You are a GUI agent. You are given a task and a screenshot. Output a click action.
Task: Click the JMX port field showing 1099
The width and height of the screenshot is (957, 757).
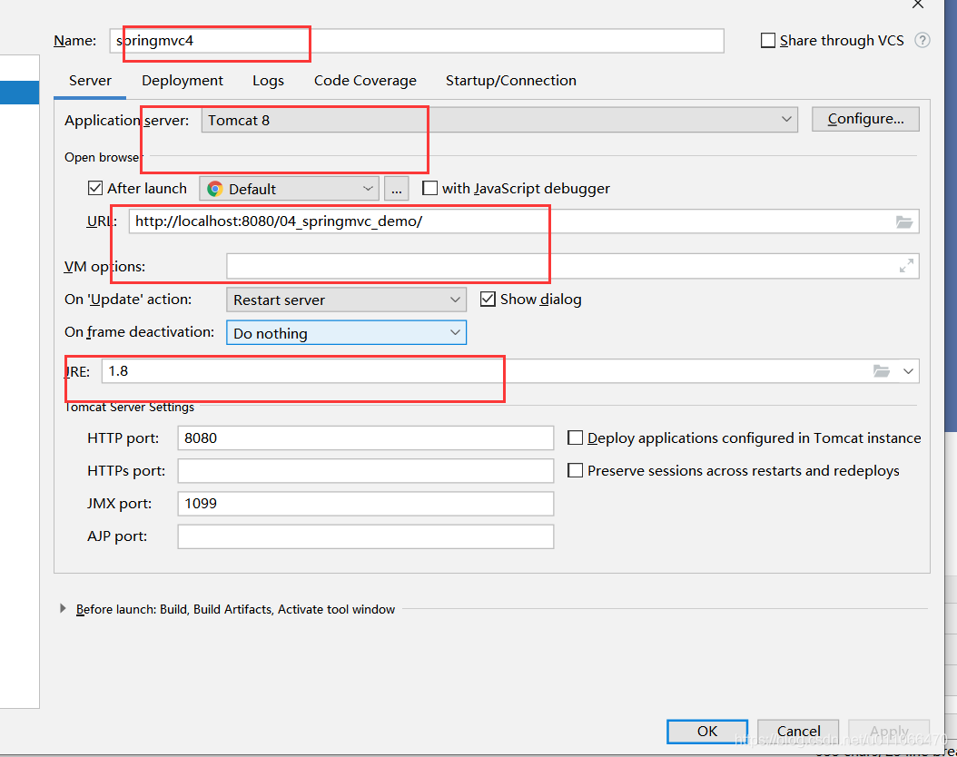point(366,504)
